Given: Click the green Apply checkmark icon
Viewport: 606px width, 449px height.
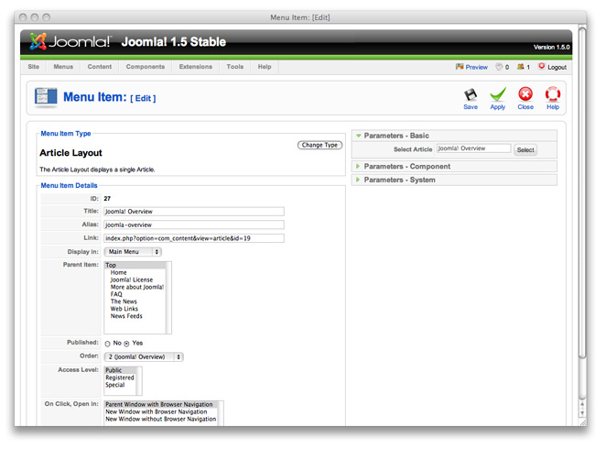Looking at the screenshot, I should click(x=497, y=94).
